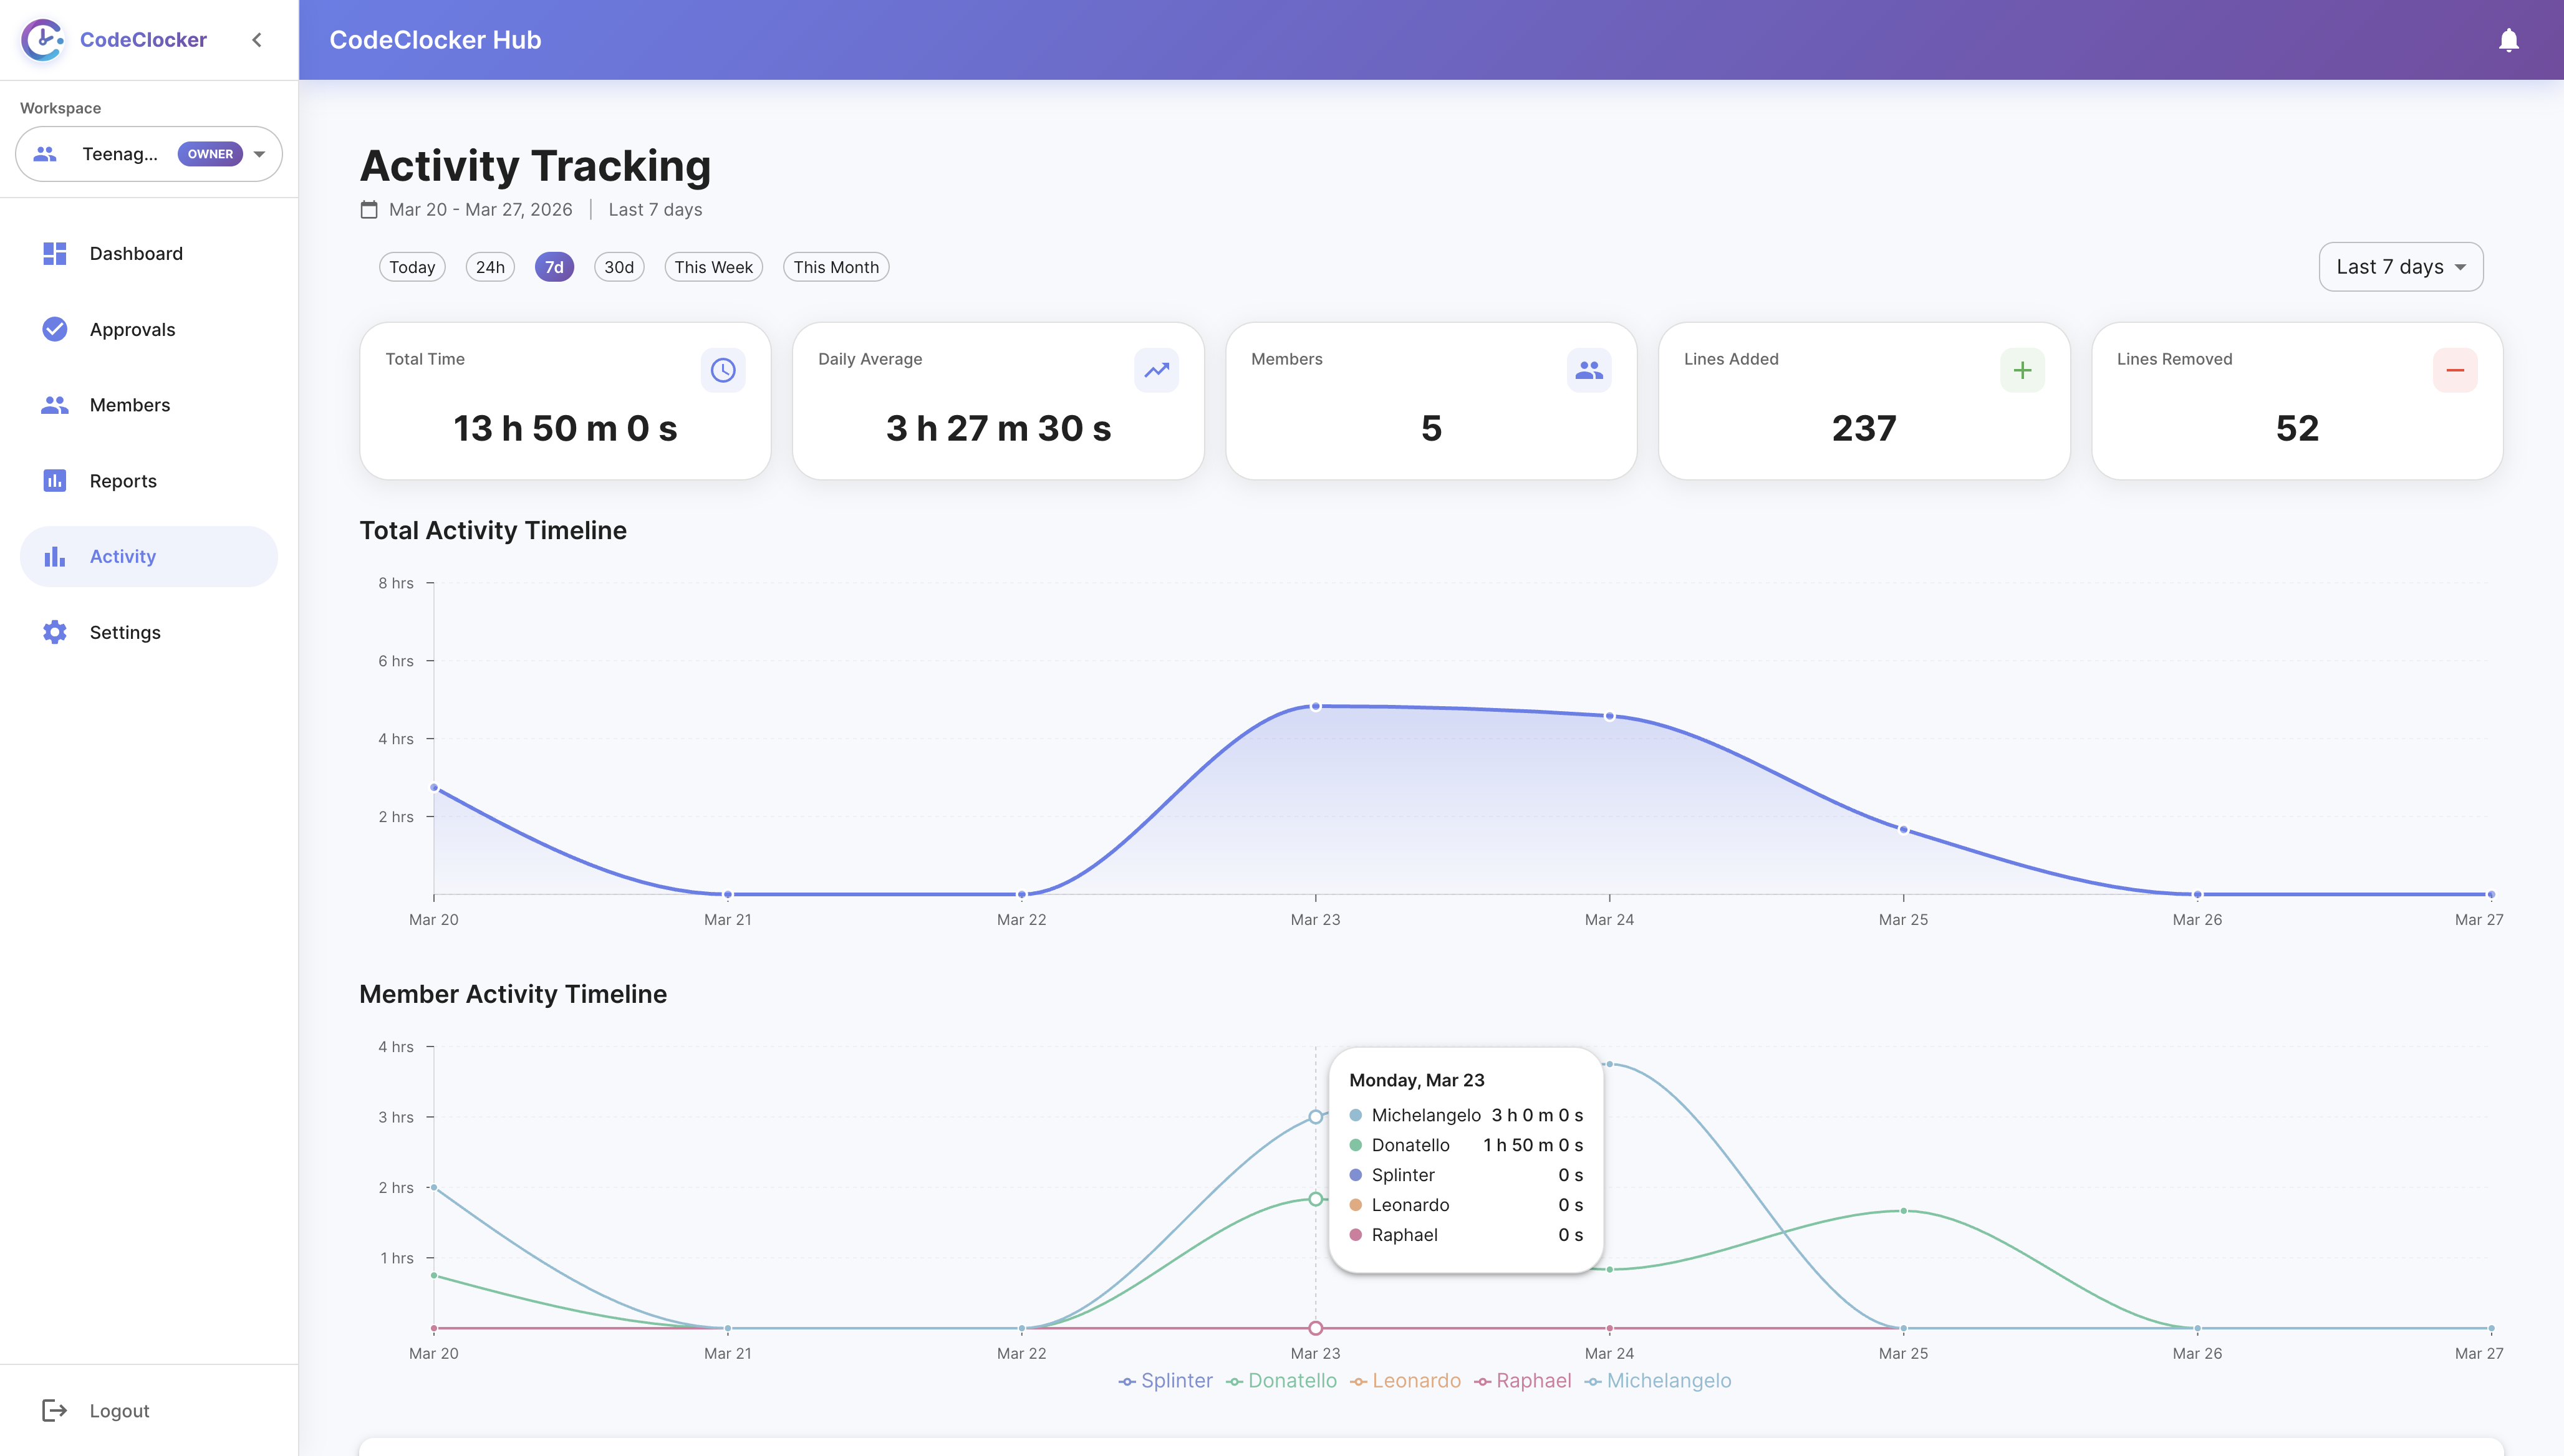Enable the This Month time filter
The image size is (2564, 1456).
tap(836, 266)
